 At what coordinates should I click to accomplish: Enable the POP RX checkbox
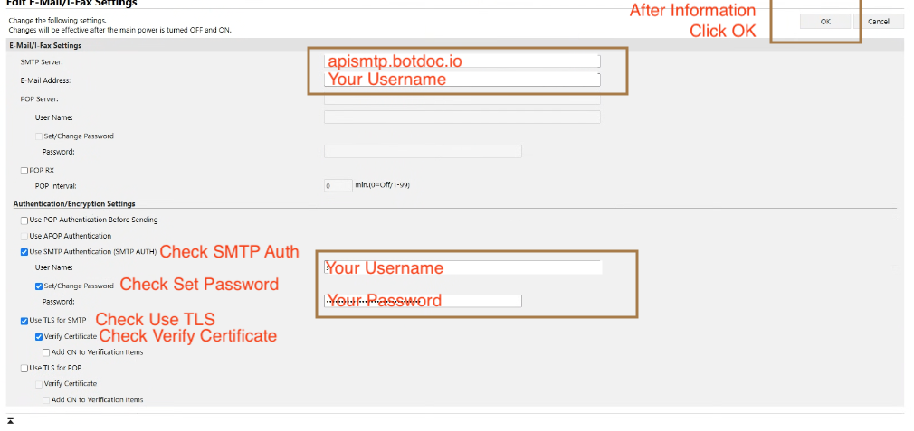(x=24, y=170)
